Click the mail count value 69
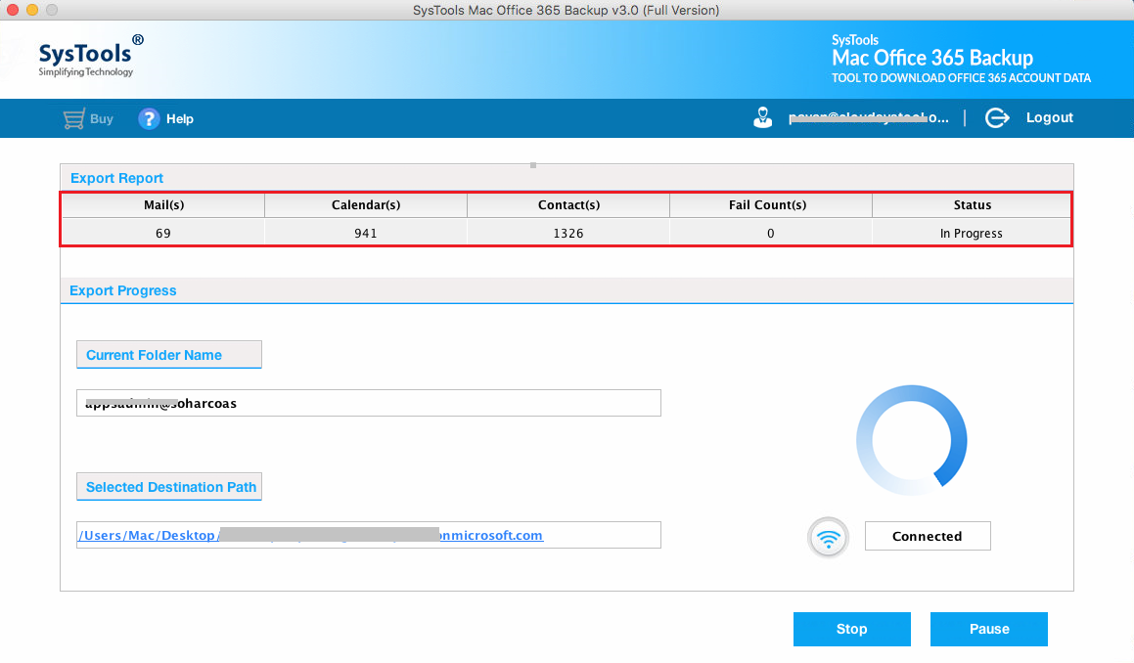 [163, 234]
